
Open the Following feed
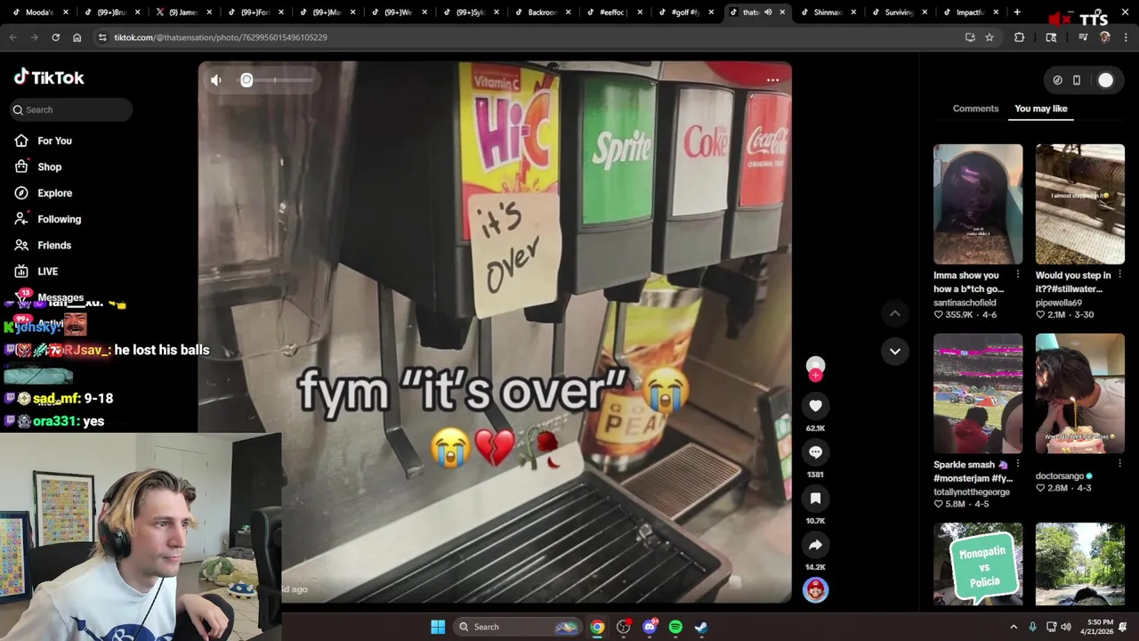pos(59,219)
